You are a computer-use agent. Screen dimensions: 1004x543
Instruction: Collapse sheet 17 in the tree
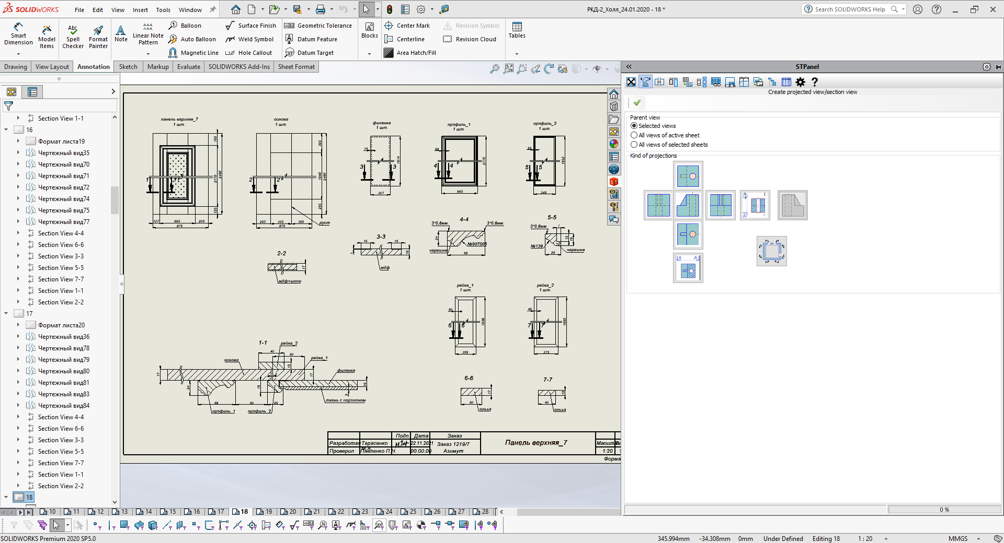(6, 314)
